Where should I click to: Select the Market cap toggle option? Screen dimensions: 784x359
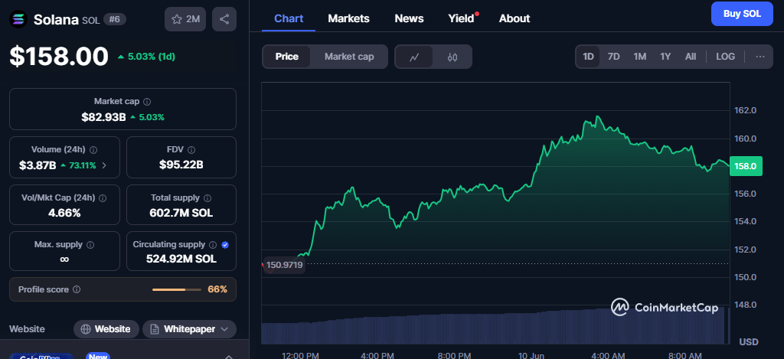[x=349, y=57]
